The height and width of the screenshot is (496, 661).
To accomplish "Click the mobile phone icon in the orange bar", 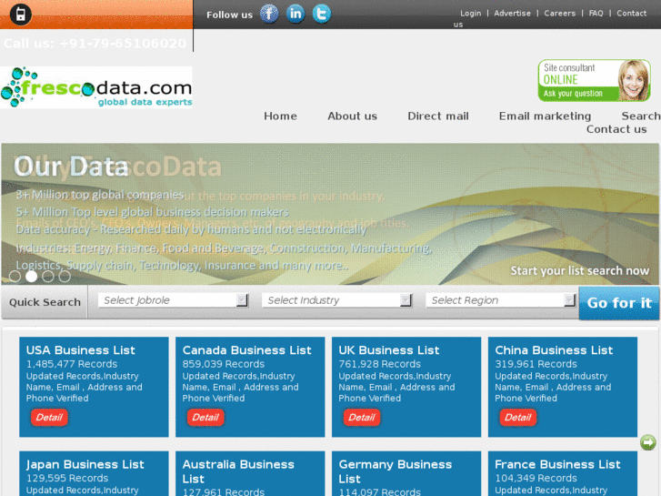I will click(21, 14).
